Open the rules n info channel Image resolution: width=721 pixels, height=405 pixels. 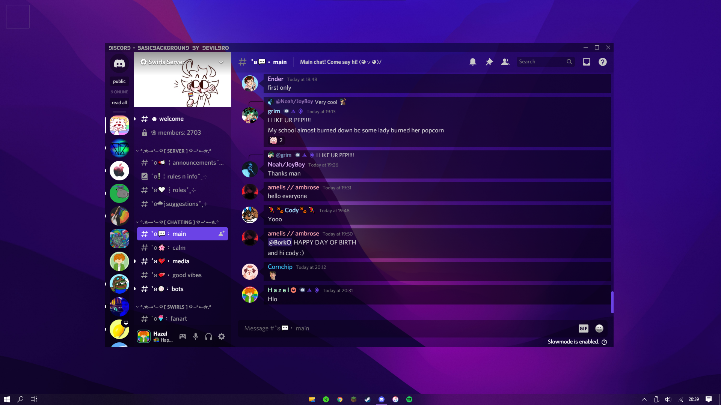point(183,176)
